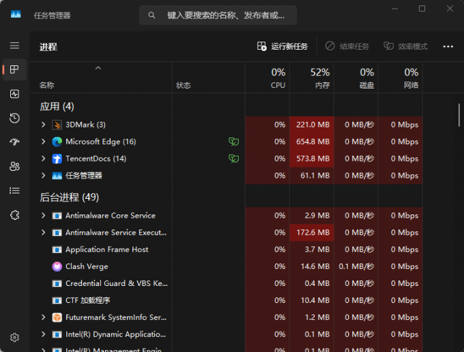Click the 任务管理器 process icon
Viewport: 464px width, 352px height.
pyautogui.click(x=57, y=176)
